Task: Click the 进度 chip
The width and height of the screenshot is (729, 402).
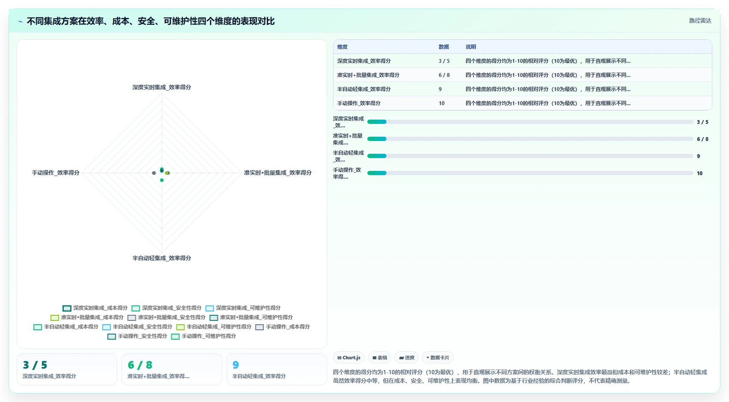Action: [407, 358]
